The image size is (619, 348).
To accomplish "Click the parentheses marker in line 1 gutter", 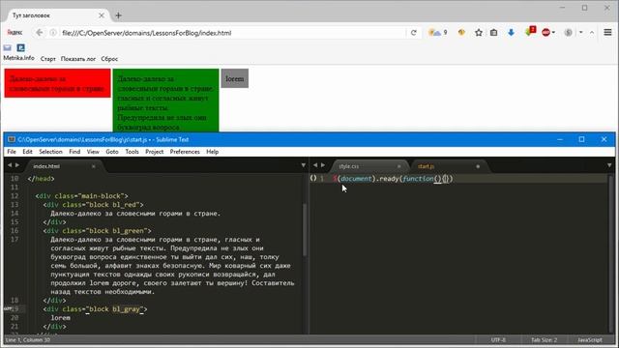I will tap(313, 178).
